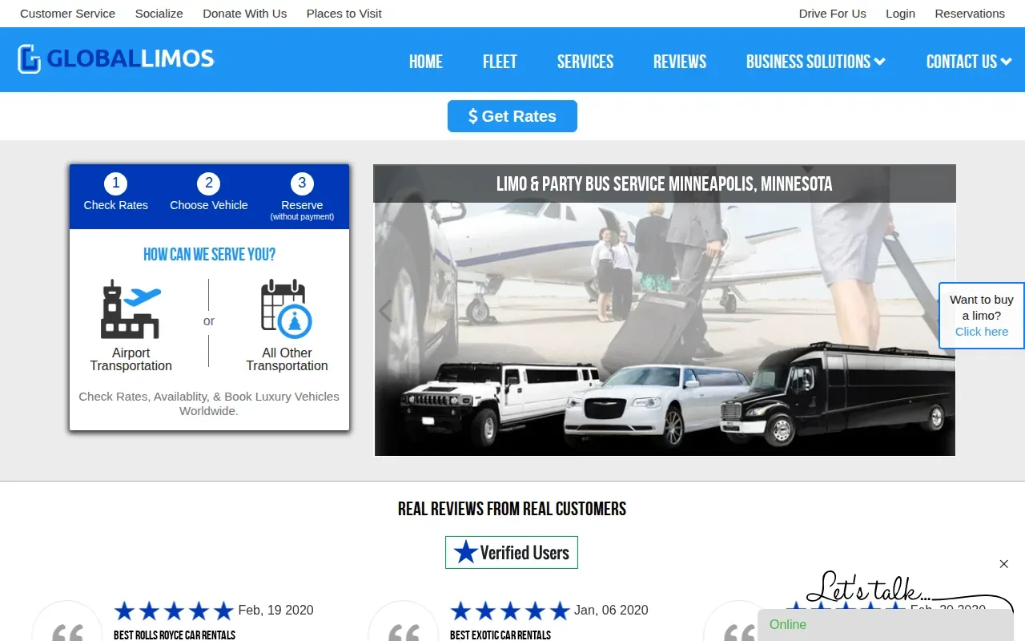Go to step 2 Choose Vehicle

pos(209,193)
